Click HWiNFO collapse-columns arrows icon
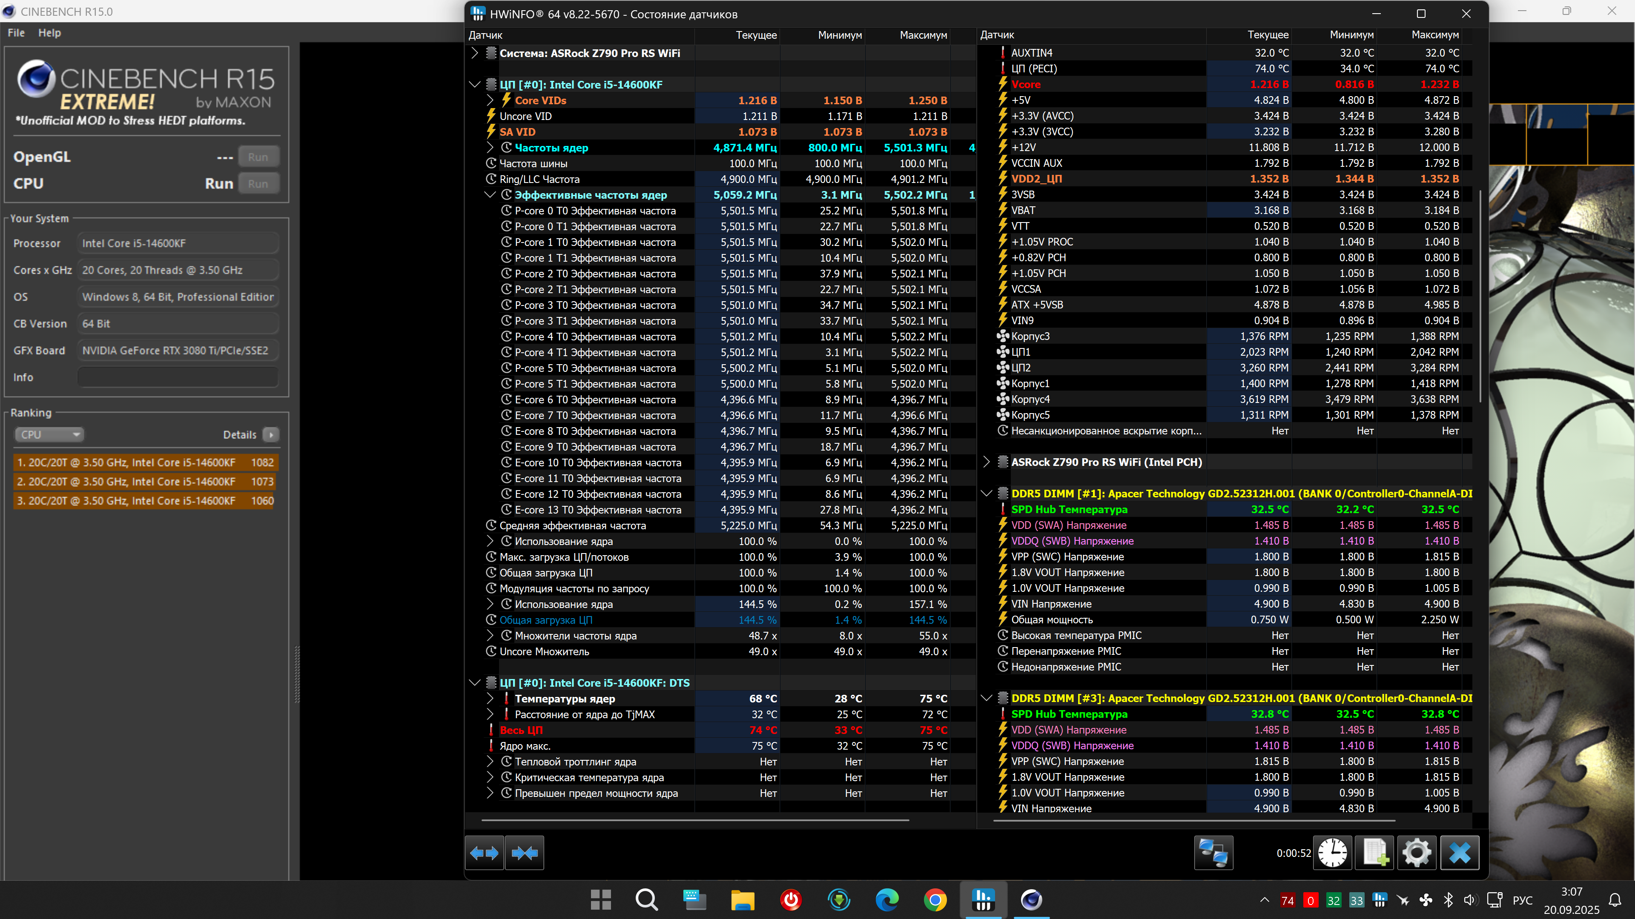Viewport: 1635px width, 919px height. [524, 853]
